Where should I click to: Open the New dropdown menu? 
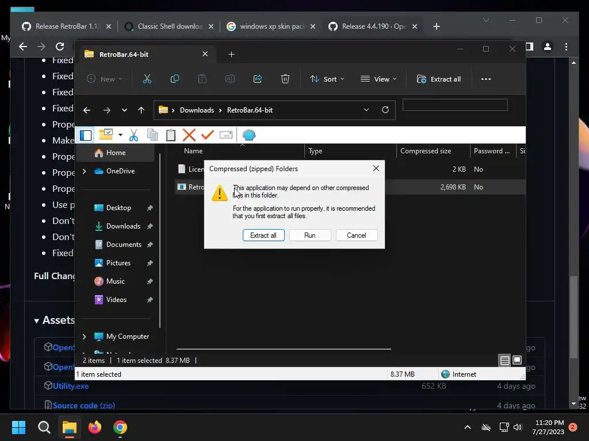tap(105, 79)
